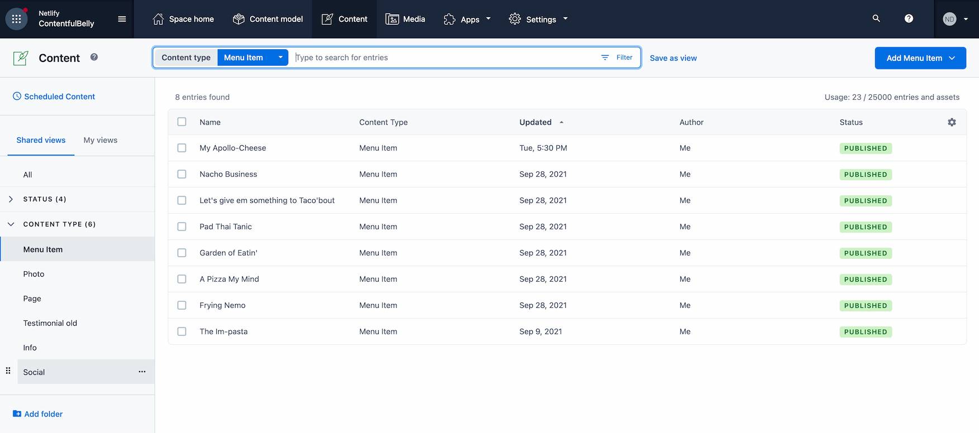979x433 pixels.
Task: Click the hamburger menu next to ContentfulBelly
Action: [x=122, y=19]
